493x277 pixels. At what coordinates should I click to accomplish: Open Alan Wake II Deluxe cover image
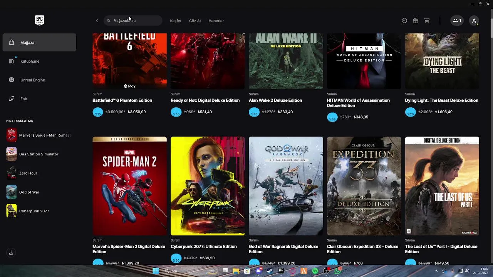(x=286, y=61)
